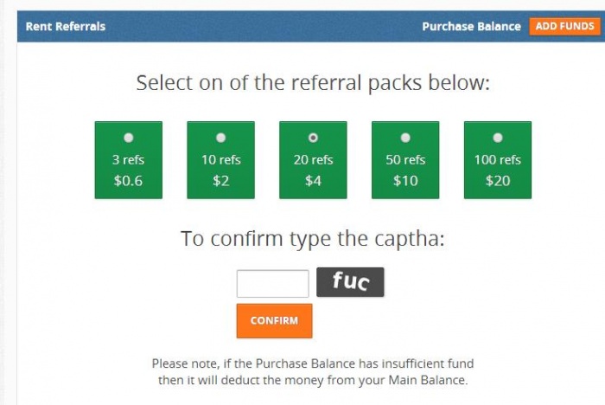Click the Add Funds button
Image resolution: width=605 pixels, height=405 pixels.
(564, 26)
